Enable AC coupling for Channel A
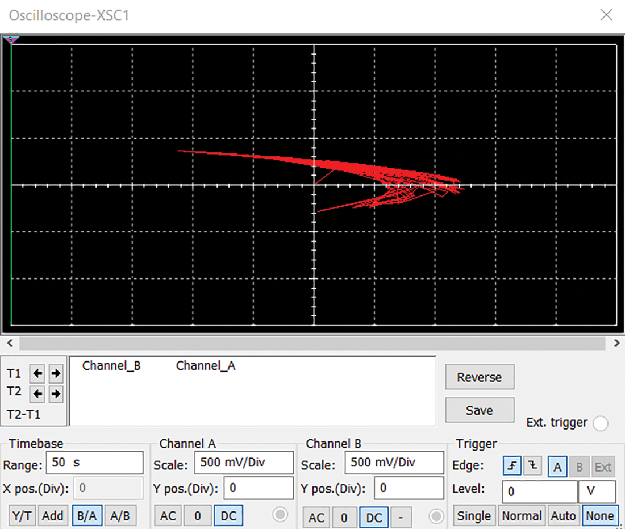625x529 pixels. [168, 516]
